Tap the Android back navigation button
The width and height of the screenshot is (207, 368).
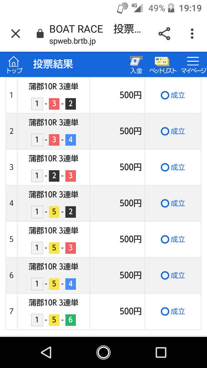[x=46, y=352]
